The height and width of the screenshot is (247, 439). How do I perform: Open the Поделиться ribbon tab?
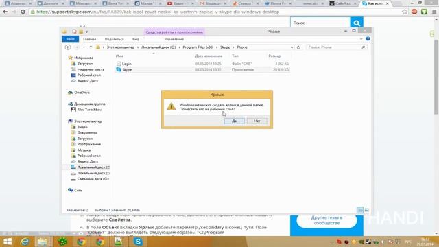coord(115,39)
